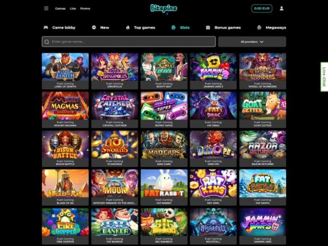The height and width of the screenshot is (246, 328).
Task: Click the gamepad icon beside Game lobby
Action: (46, 27)
